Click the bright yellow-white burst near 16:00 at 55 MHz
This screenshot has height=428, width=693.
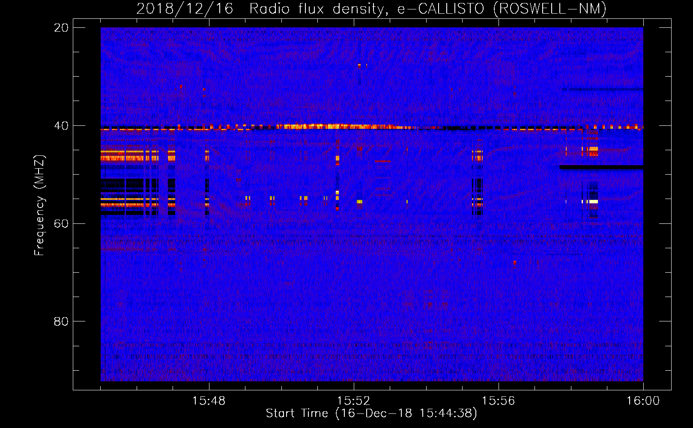click(x=593, y=202)
